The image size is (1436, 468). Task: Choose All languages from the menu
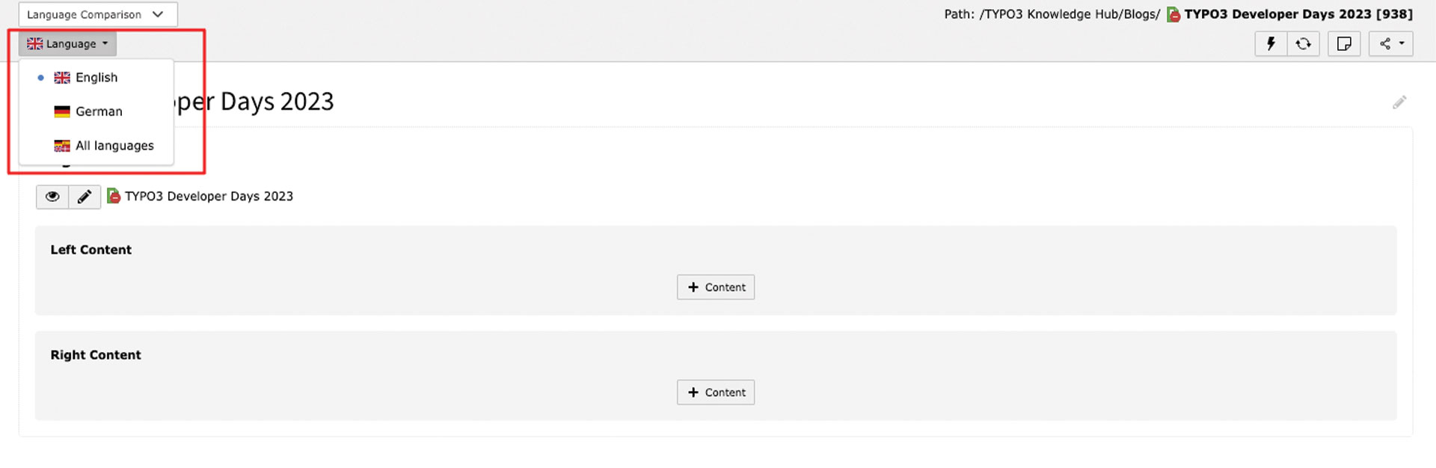pyautogui.click(x=114, y=146)
